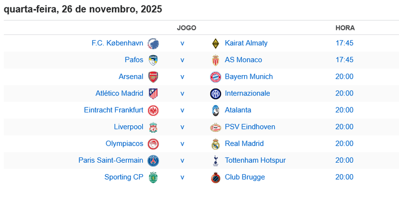
Task: Click the Arsenal cannon crest icon
Action: (153, 77)
